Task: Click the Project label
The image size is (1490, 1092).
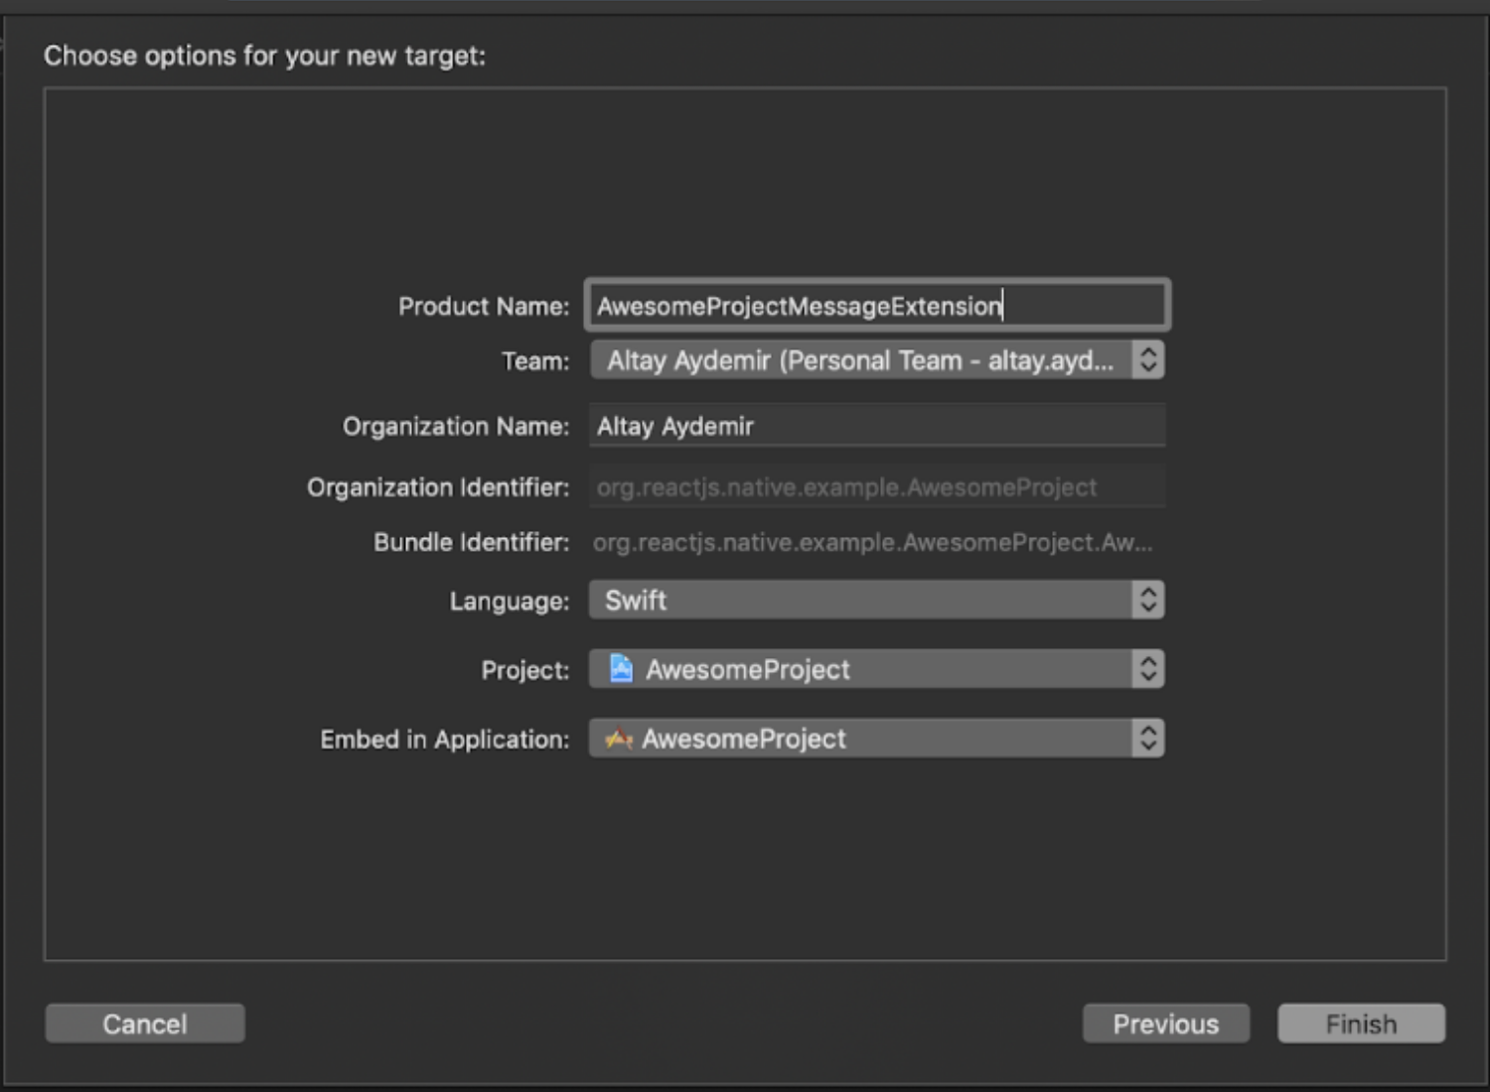Action: coord(525,670)
